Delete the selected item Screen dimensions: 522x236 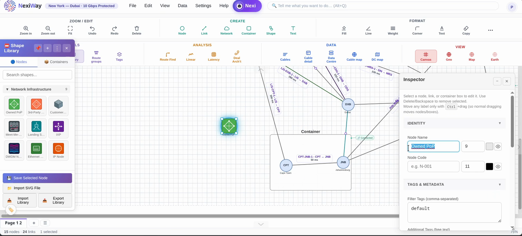tap(137, 30)
